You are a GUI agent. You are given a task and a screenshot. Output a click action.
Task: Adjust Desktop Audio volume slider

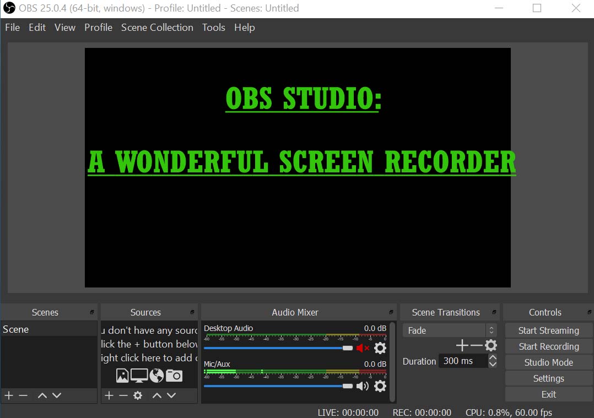tap(278, 348)
